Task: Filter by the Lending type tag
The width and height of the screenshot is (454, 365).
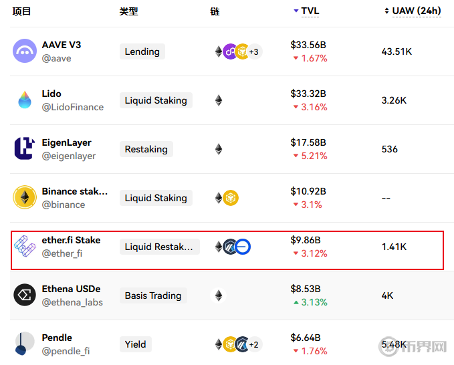Action: click(142, 51)
